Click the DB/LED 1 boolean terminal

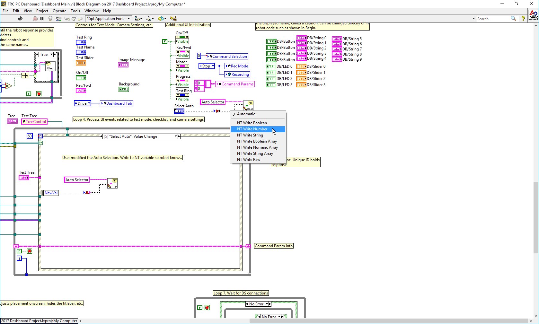click(271, 73)
